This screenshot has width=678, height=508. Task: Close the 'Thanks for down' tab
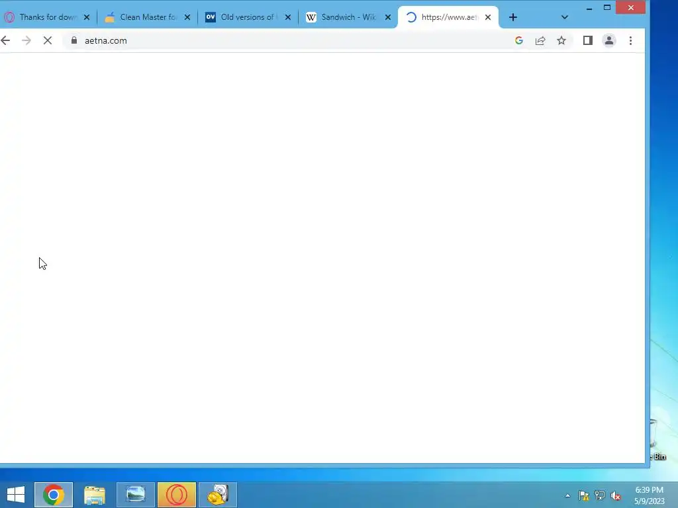click(x=87, y=17)
